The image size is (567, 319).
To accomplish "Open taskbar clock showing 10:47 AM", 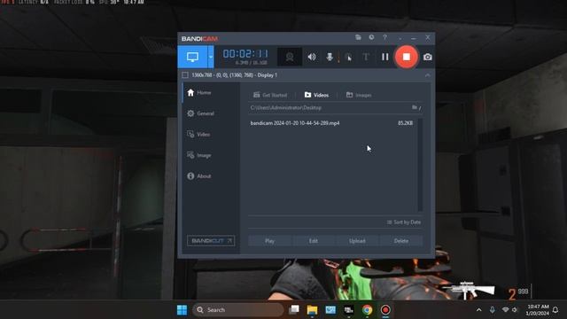I will [x=538, y=310].
